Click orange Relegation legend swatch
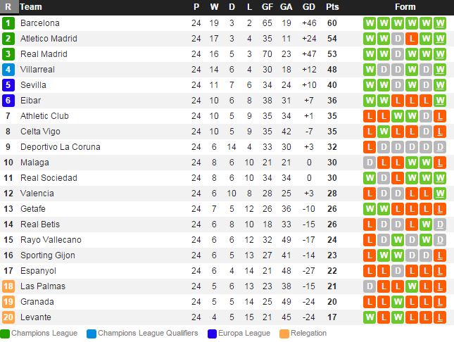This screenshot has height=342, width=454. click(284, 334)
